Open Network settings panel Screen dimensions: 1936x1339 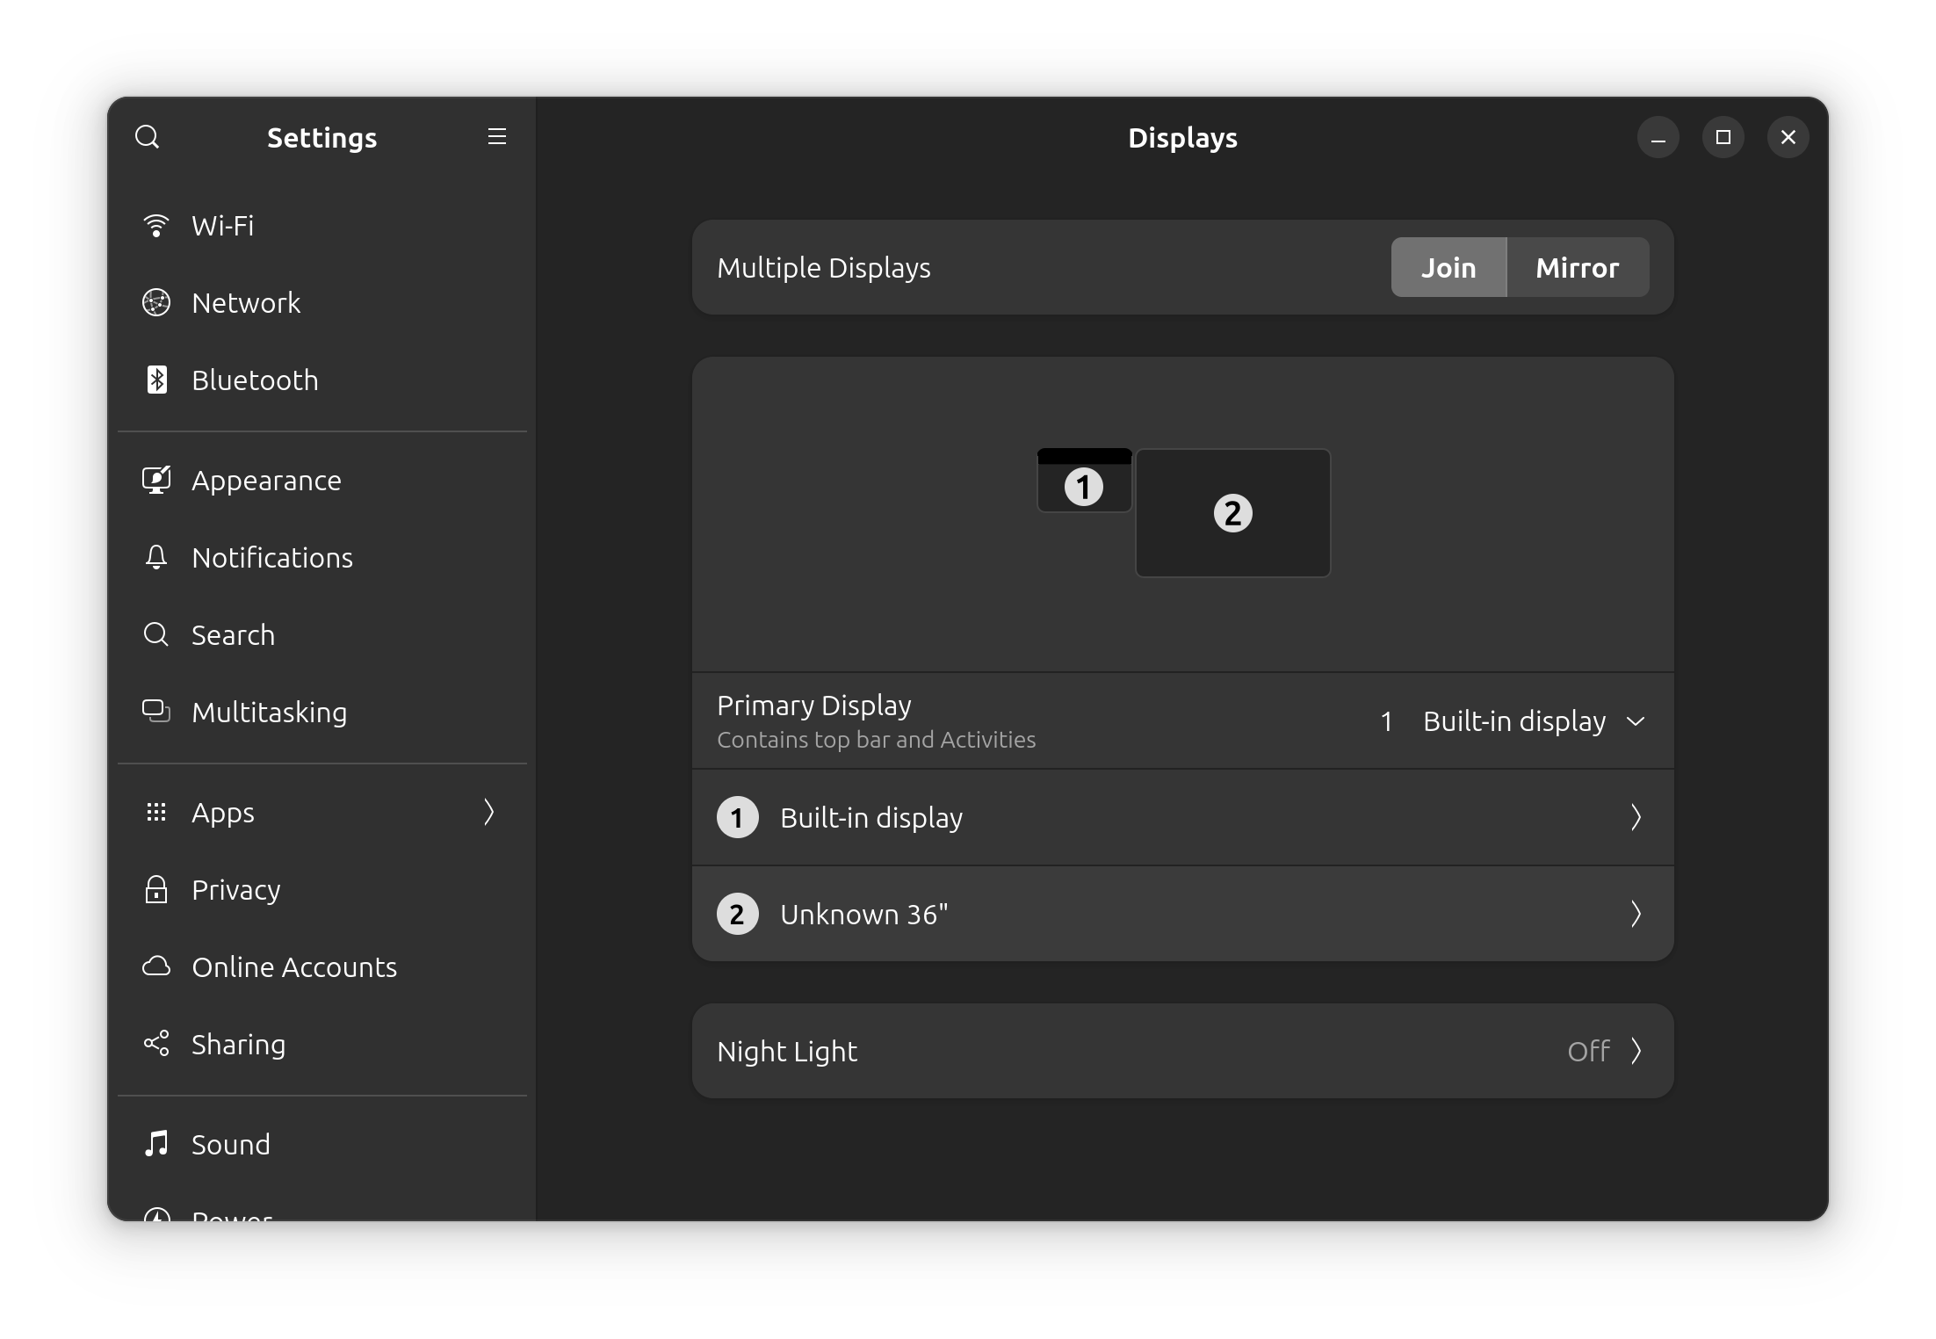point(322,302)
